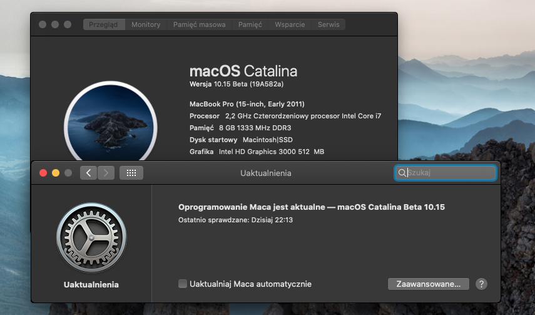Image resolution: width=535 pixels, height=315 pixels.
Task: Zoom the About This Mac window
Action: point(68,24)
